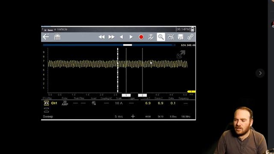Open the home garage icon

(x=57, y=37)
